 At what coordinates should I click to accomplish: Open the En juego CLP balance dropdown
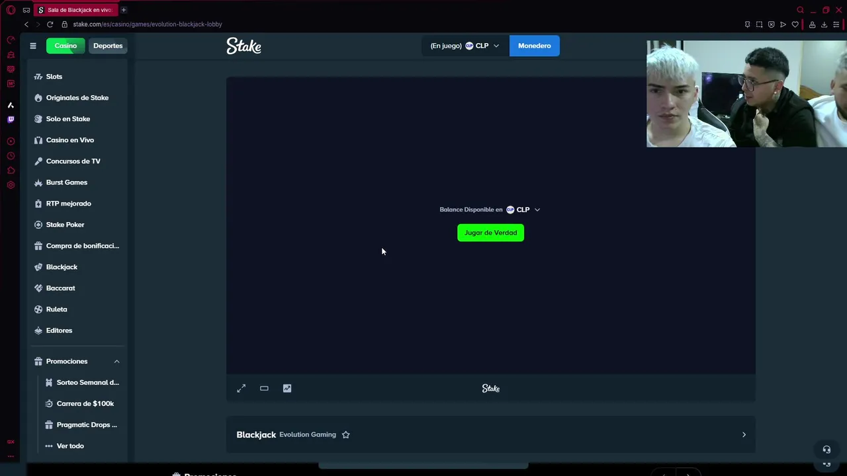pos(465,46)
